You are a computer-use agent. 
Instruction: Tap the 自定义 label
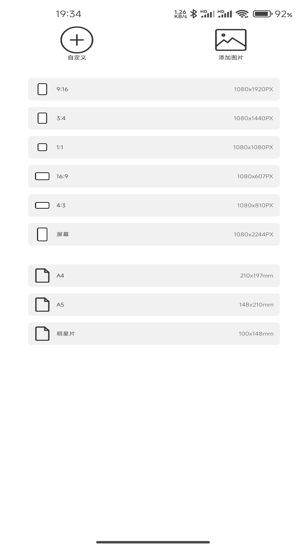(77, 58)
